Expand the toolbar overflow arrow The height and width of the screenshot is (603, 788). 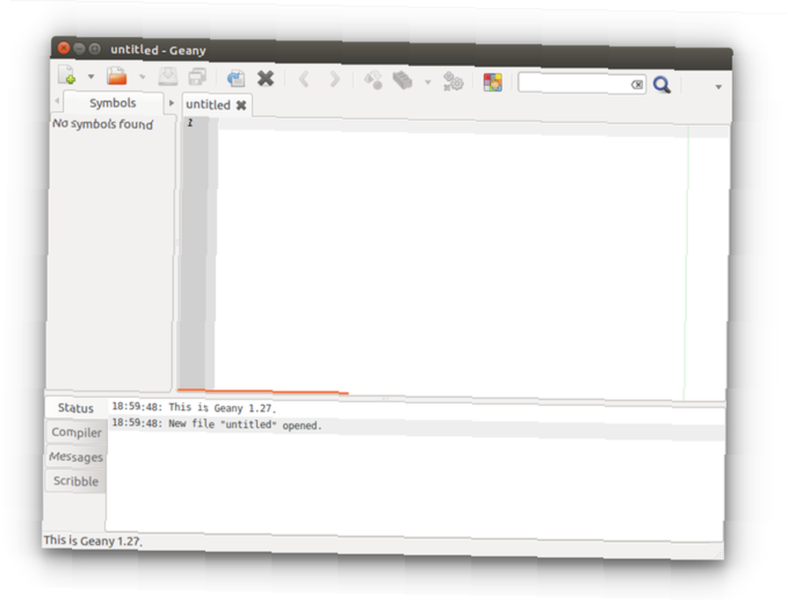pyautogui.click(x=718, y=87)
